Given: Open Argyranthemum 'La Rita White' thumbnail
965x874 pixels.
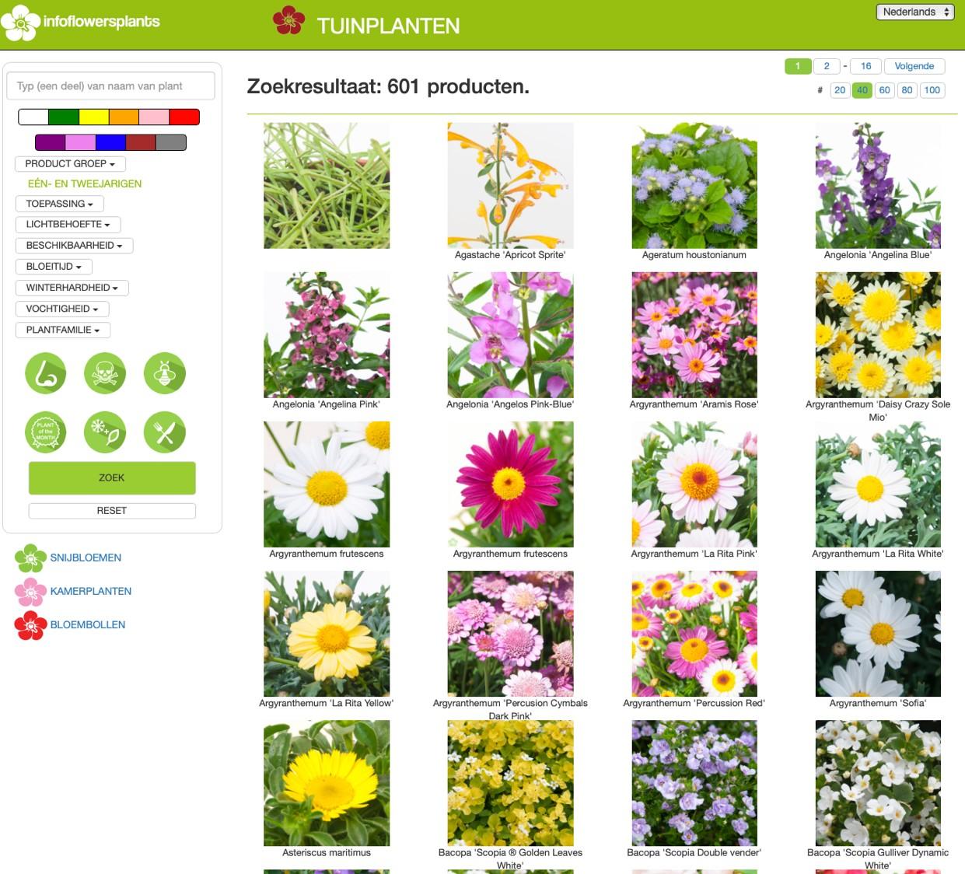Looking at the screenshot, I should coord(878,484).
